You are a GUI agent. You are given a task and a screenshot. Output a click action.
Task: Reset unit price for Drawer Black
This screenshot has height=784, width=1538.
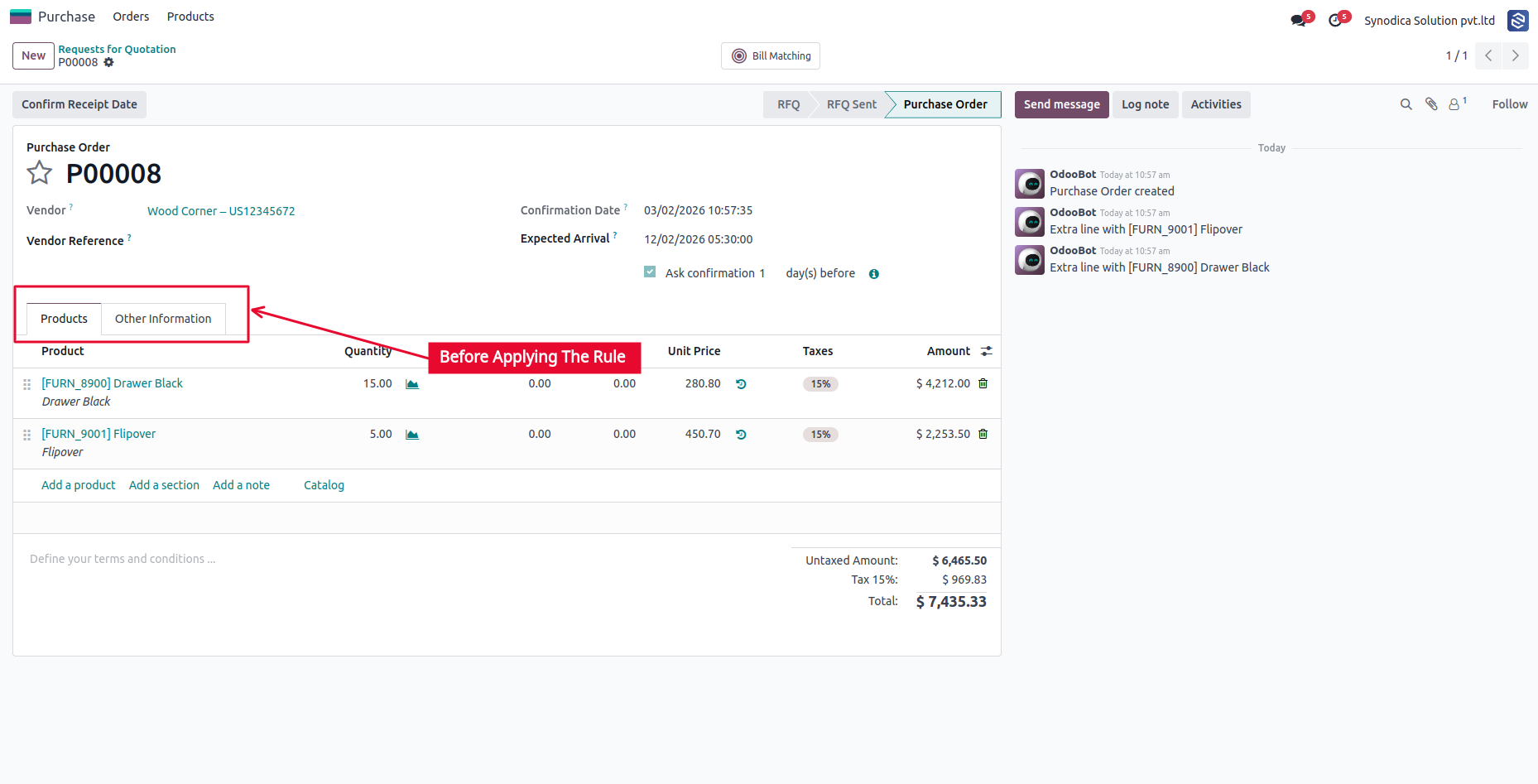click(741, 384)
